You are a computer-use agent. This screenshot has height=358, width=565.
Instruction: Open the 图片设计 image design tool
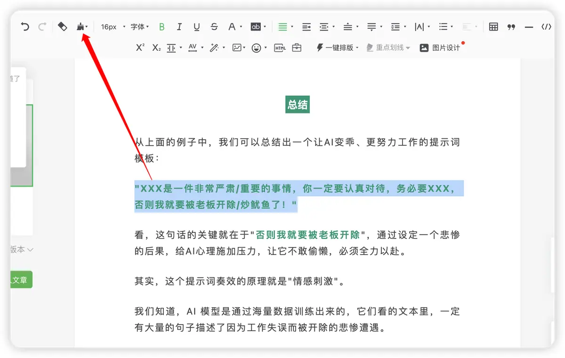click(440, 48)
